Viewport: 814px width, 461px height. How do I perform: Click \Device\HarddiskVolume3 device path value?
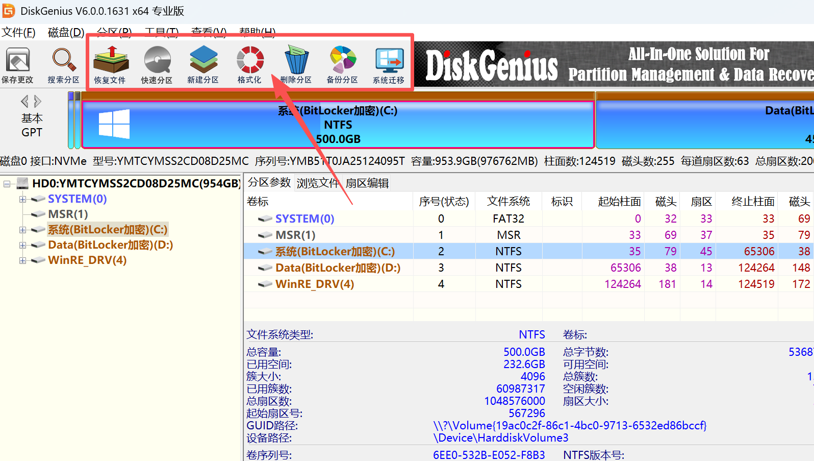[x=501, y=438]
